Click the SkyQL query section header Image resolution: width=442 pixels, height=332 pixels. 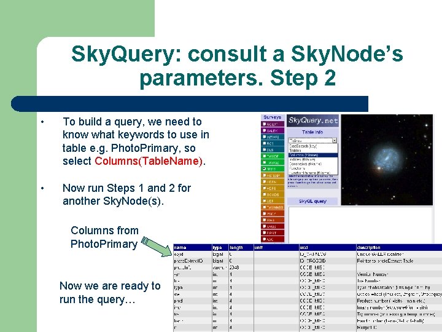312,201
